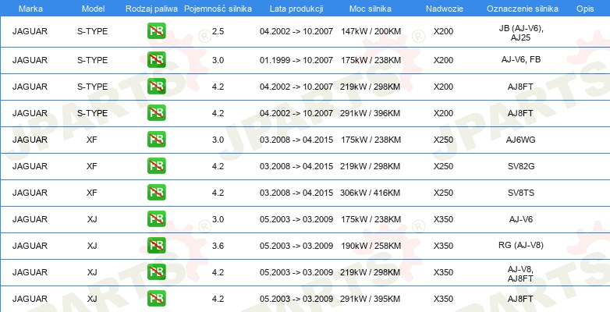Select the power value 306kW / 416KM

tap(371, 193)
